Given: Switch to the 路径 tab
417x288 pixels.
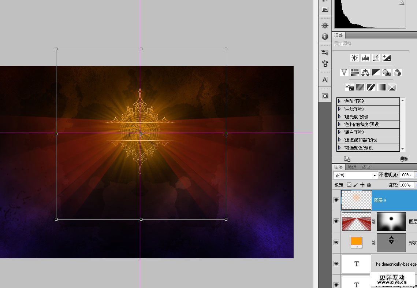Looking at the screenshot, I should [x=365, y=167].
